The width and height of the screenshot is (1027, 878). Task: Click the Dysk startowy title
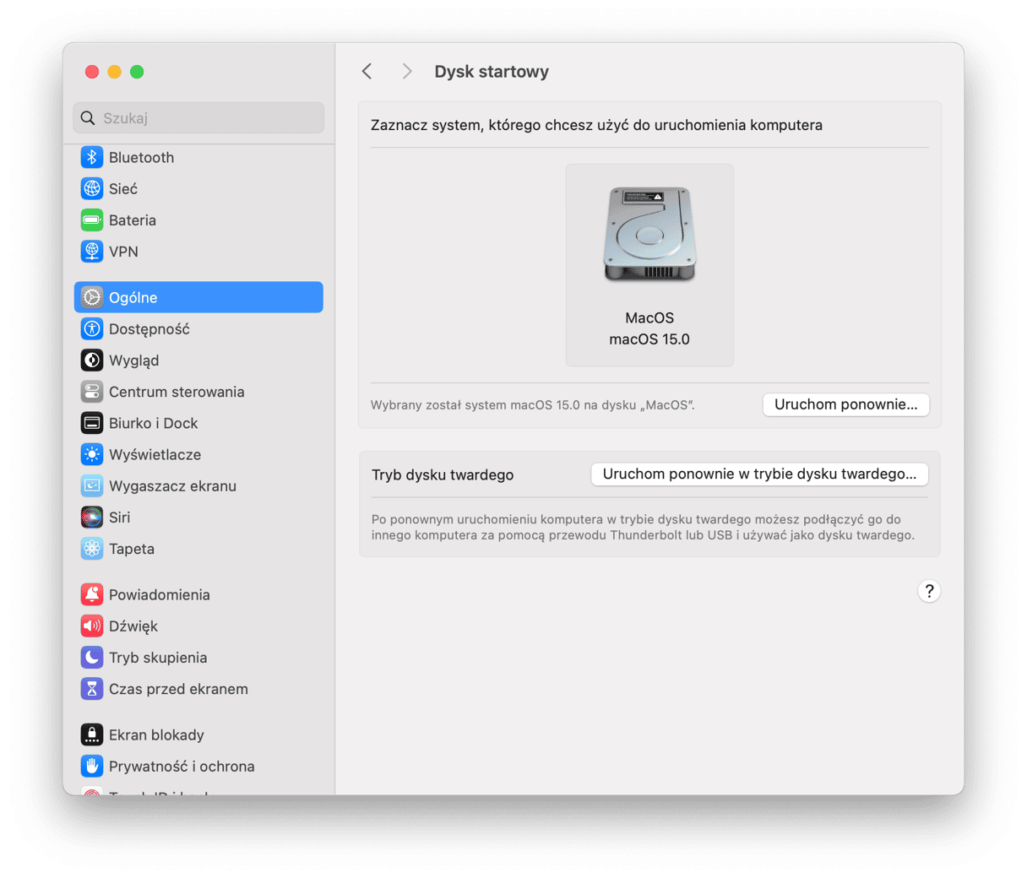(x=492, y=72)
